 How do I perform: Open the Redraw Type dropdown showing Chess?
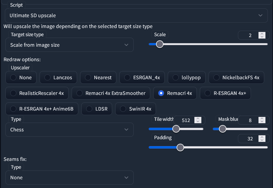pyautogui.click(x=70, y=130)
